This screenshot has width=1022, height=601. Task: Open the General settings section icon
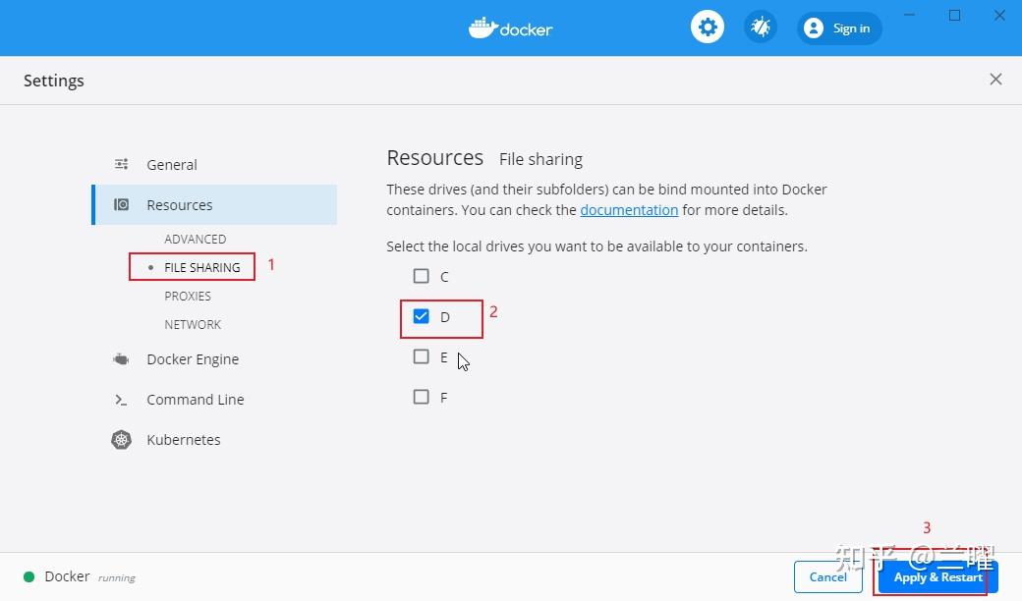[121, 164]
